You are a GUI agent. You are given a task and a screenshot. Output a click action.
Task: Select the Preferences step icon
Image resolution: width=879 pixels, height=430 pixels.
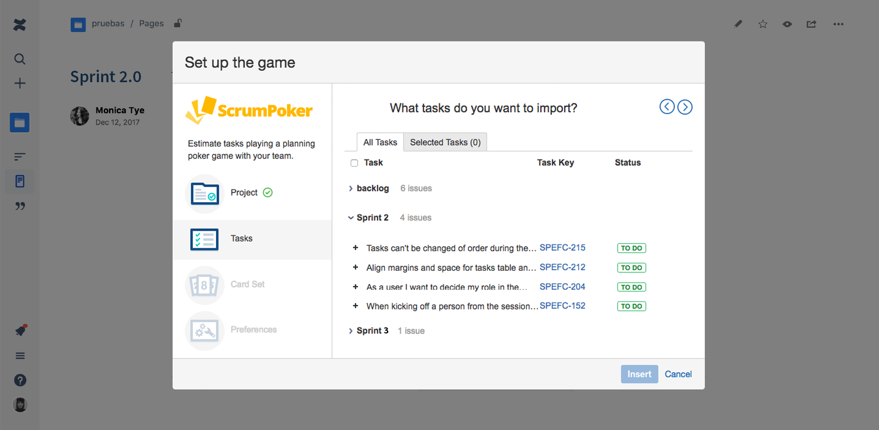tap(204, 331)
